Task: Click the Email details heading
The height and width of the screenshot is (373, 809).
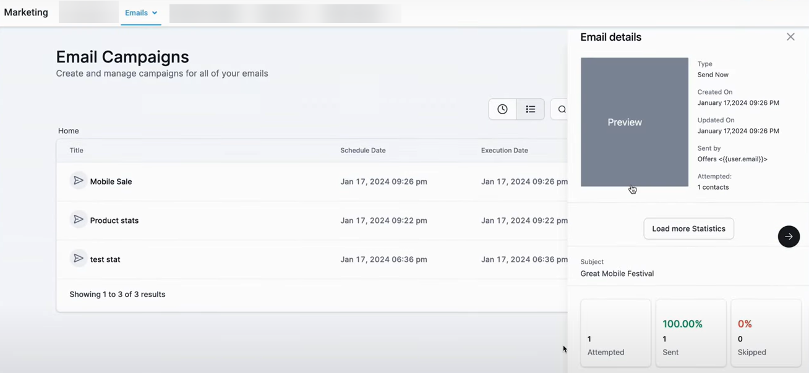Action: (610, 37)
